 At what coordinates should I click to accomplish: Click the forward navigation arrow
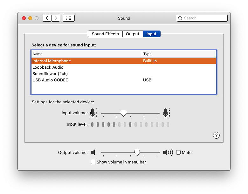[56, 18]
